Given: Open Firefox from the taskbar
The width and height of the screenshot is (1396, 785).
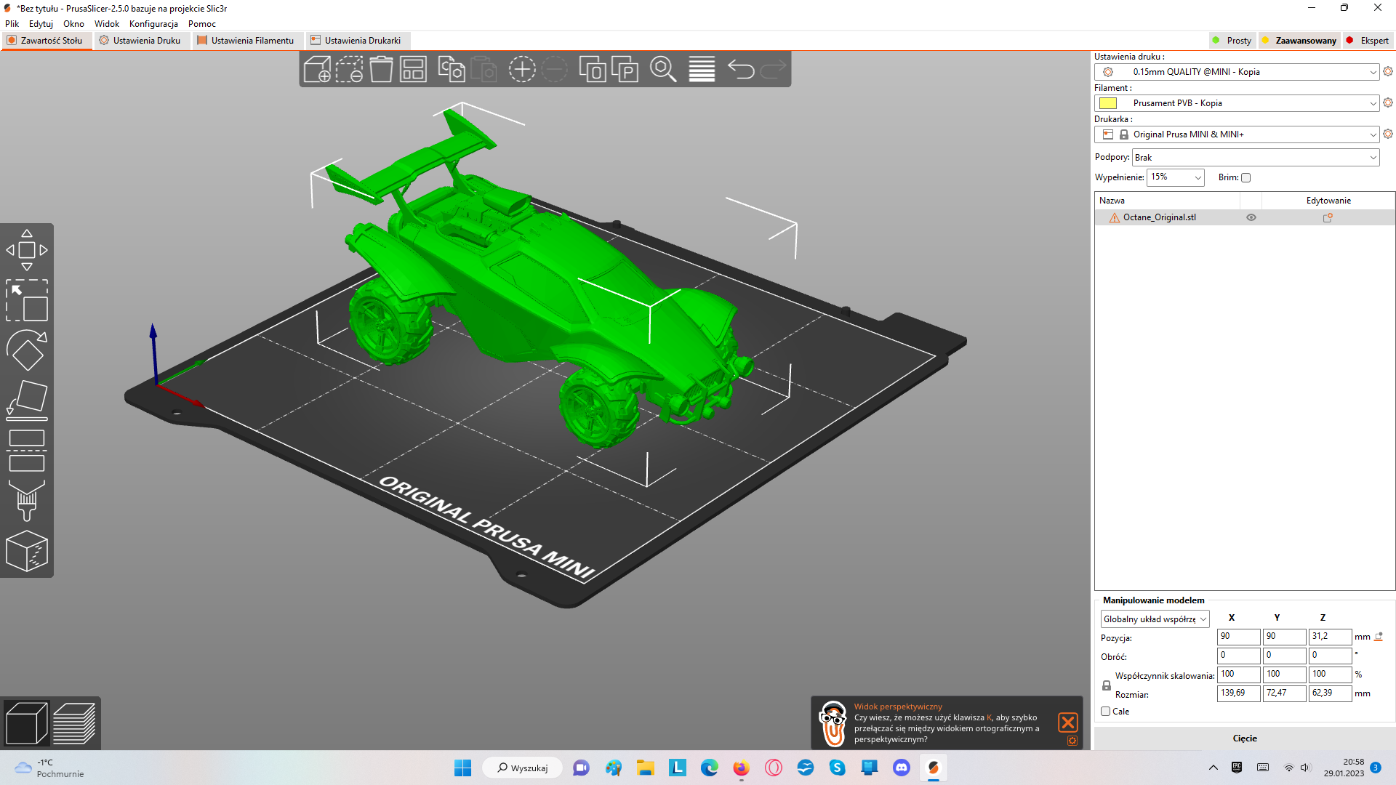Looking at the screenshot, I should [741, 768].
